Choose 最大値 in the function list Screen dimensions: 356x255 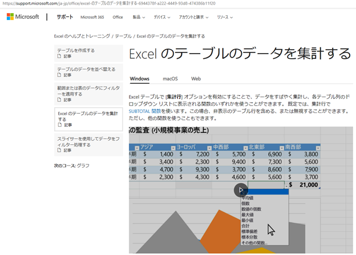265,215
